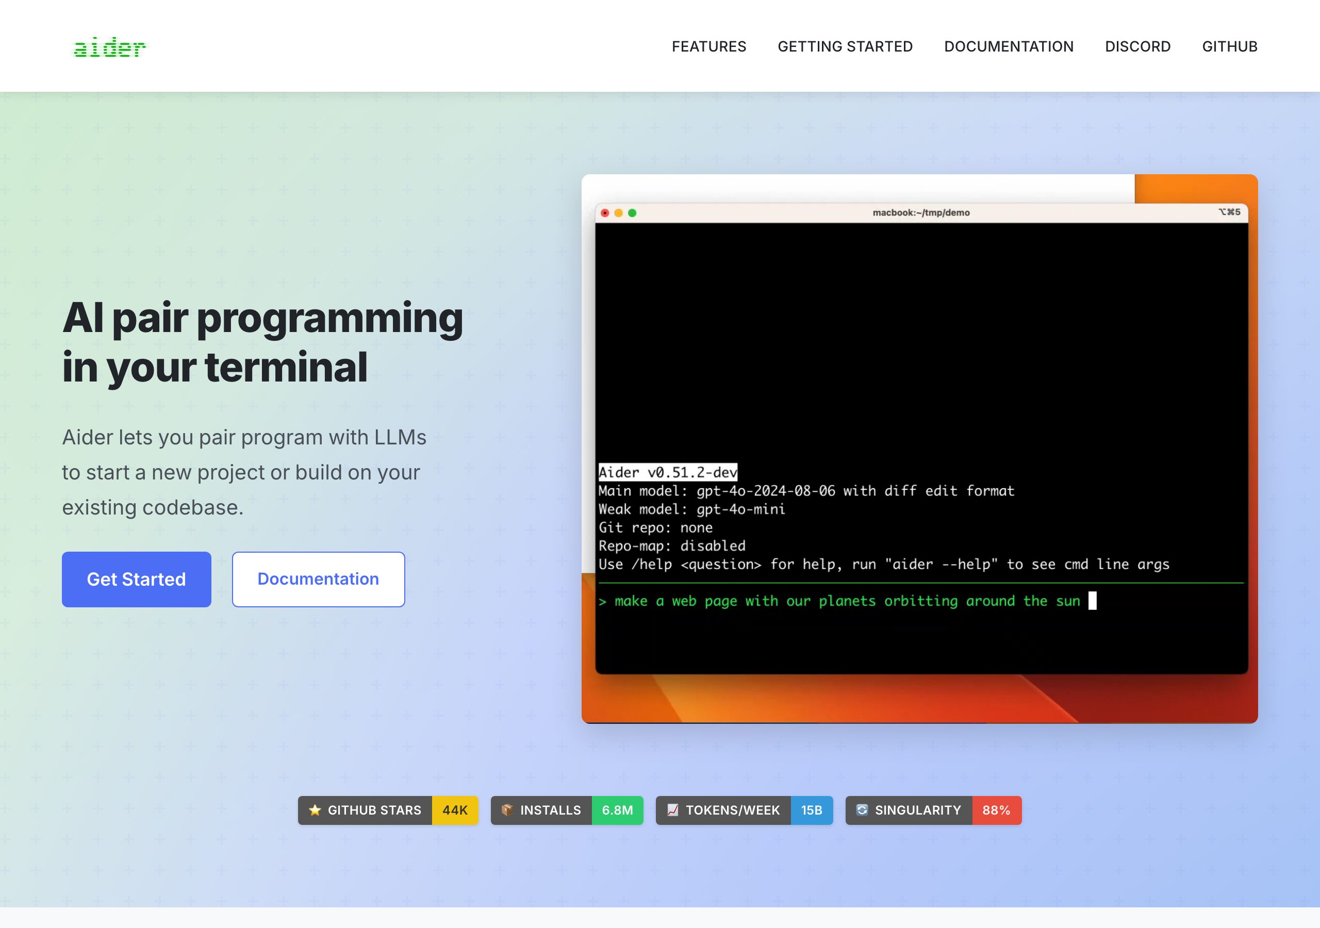This screenshot has width=1320, height=928.
Task: Click the star icon on GitHub Stars badge
Action: tap(315, 810)
